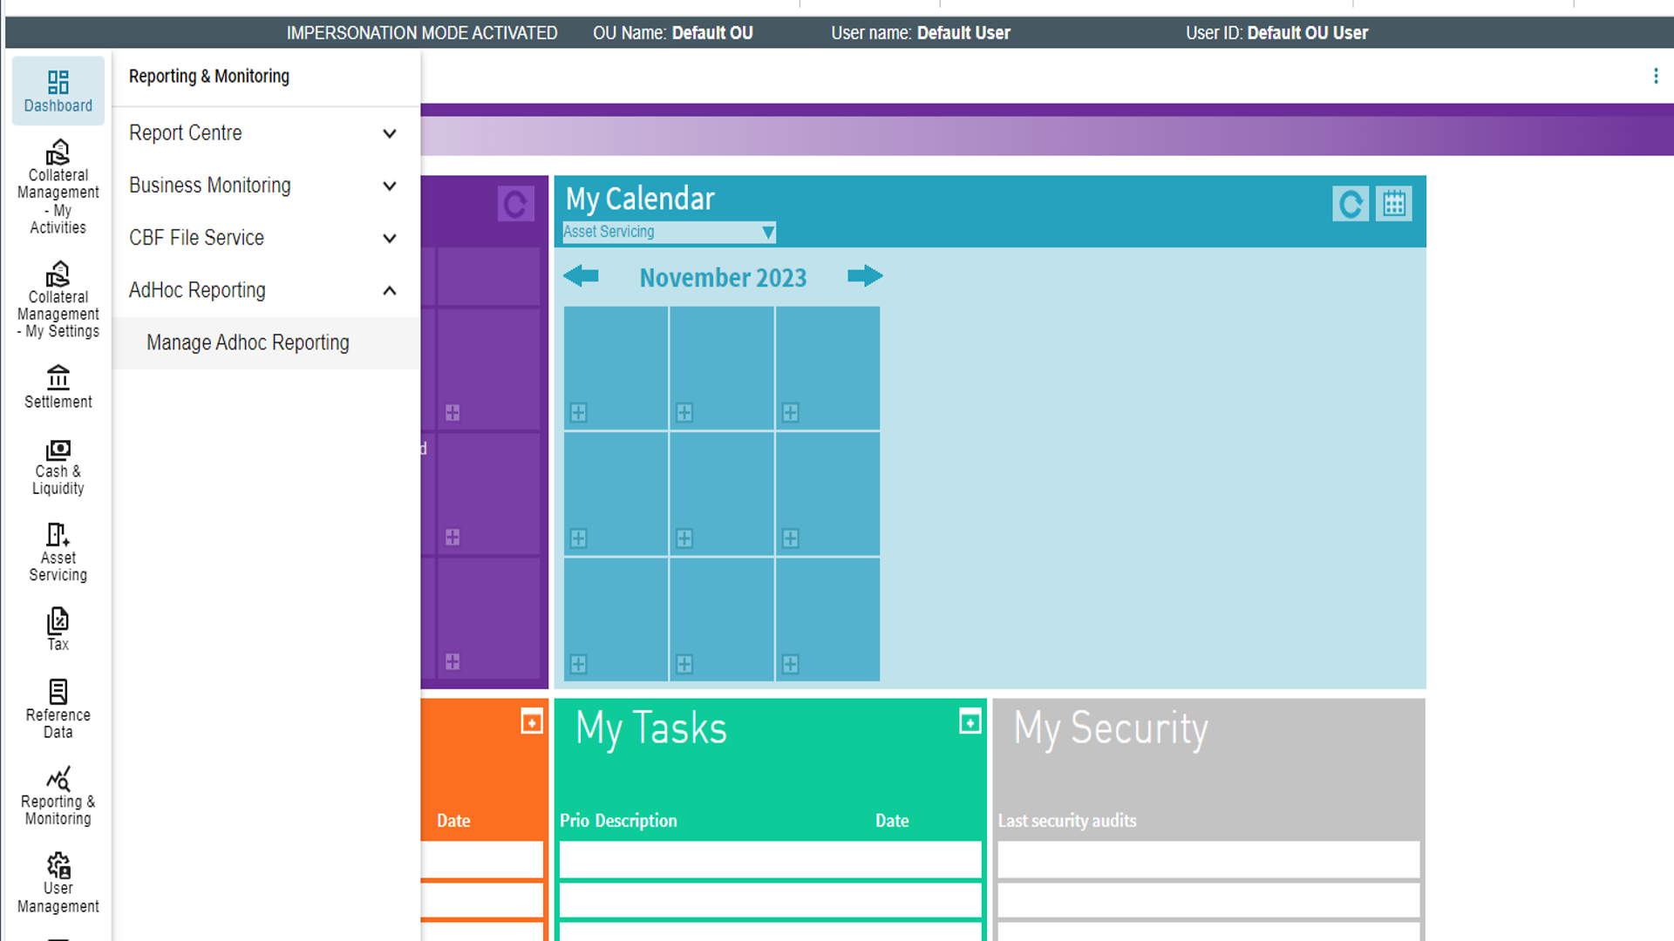Advance the calendar to the next month
The height and width of the screenshot is (941, 1674).
865,276
